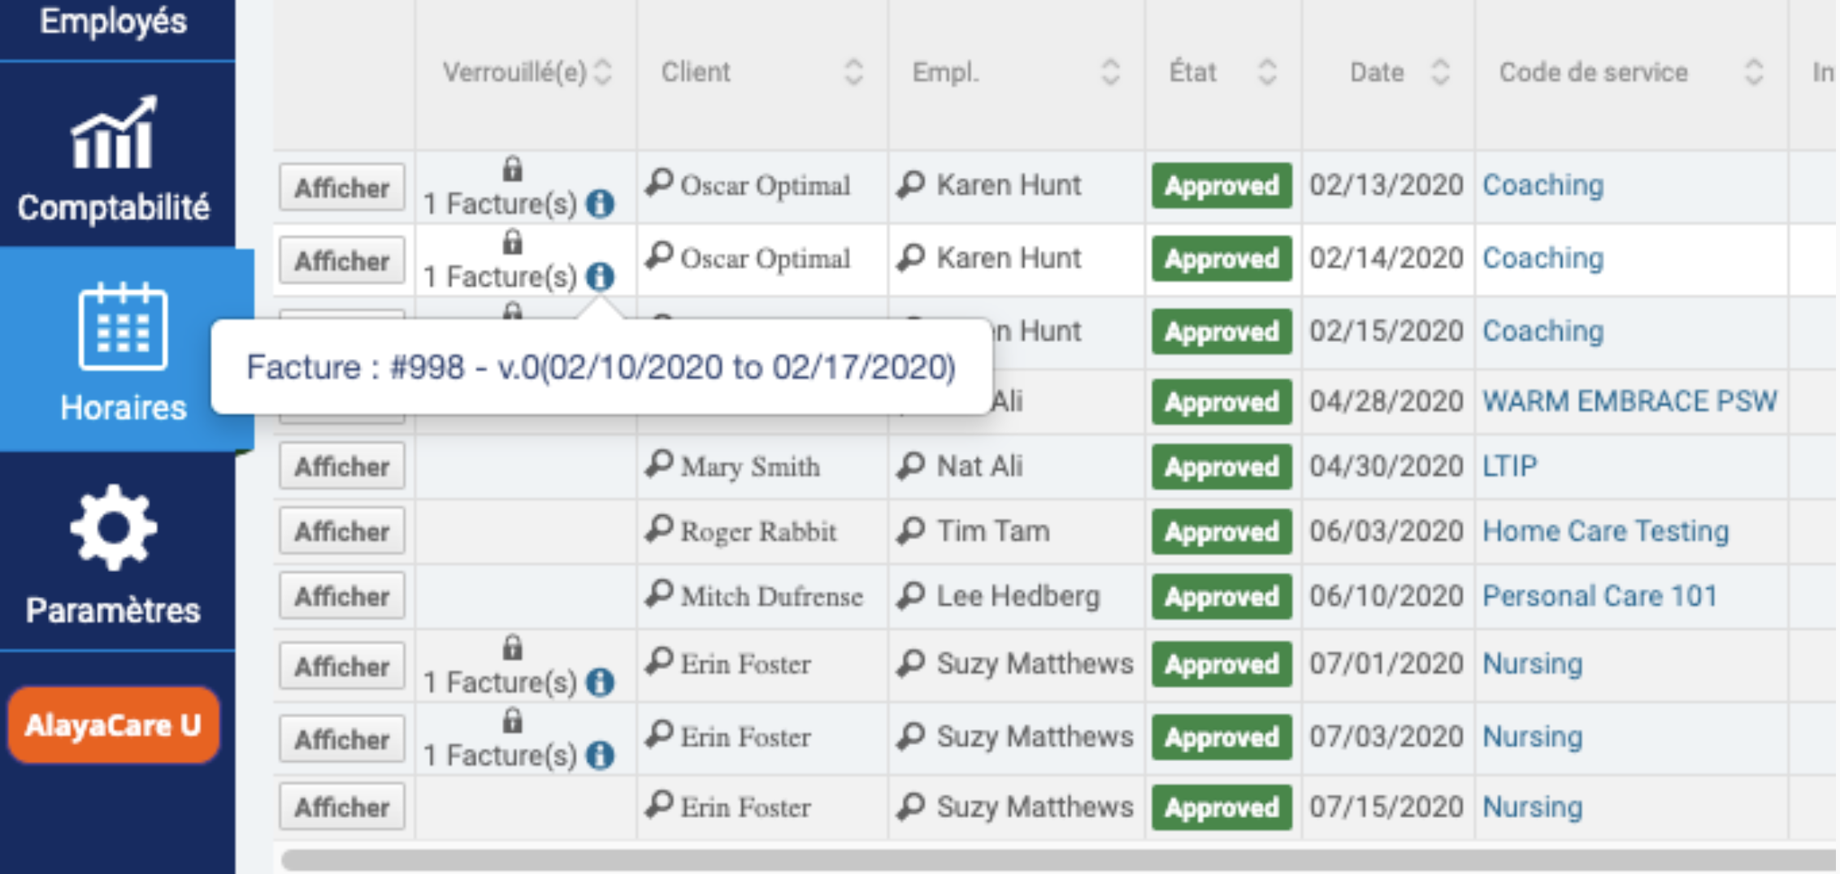Viewport: 1840px width, 874px height.
Task: Sort by the État column arrows
Action: (x=1267, y=72)
